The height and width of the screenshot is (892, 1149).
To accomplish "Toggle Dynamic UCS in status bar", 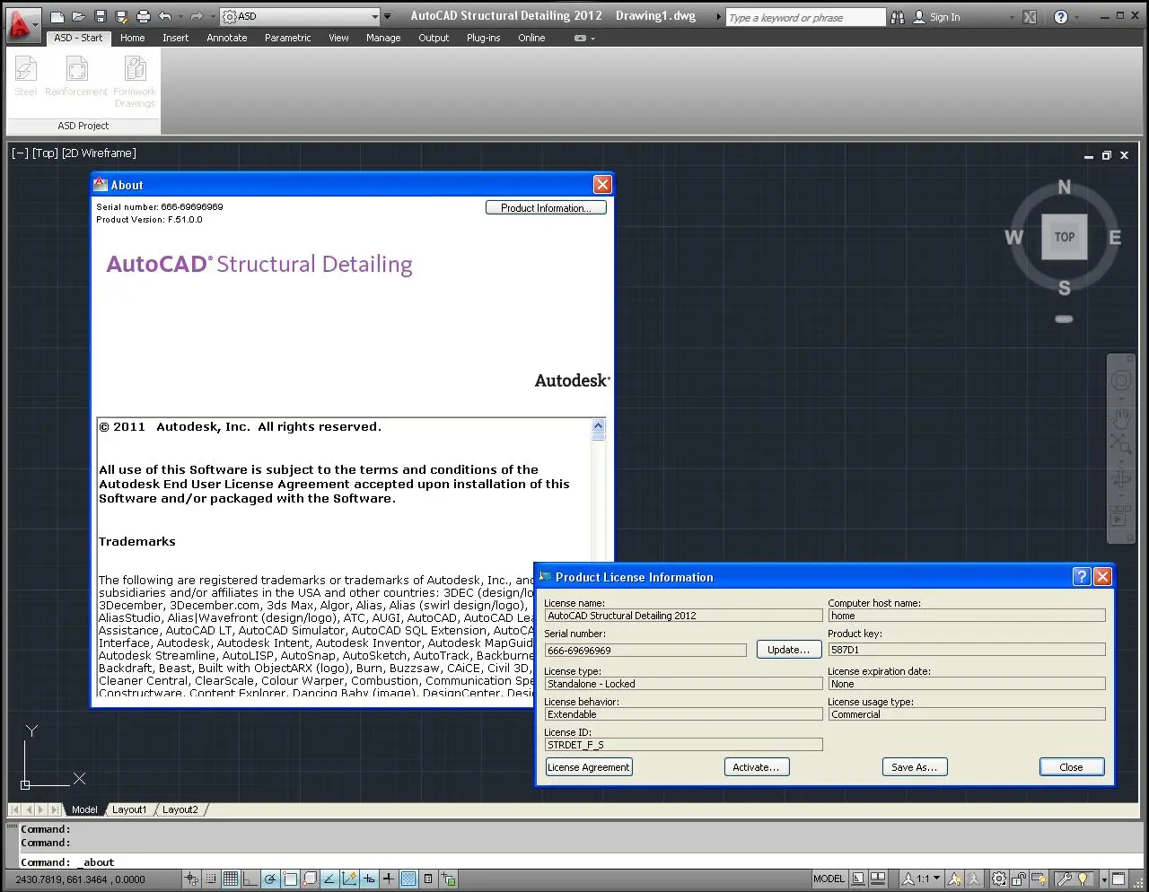I will 349,879.
